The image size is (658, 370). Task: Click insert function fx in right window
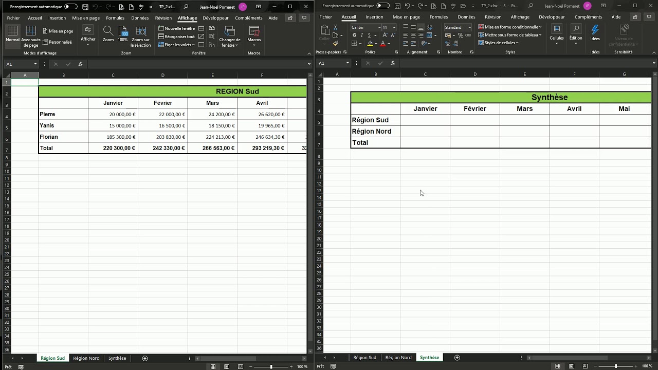tap(393, 63)
